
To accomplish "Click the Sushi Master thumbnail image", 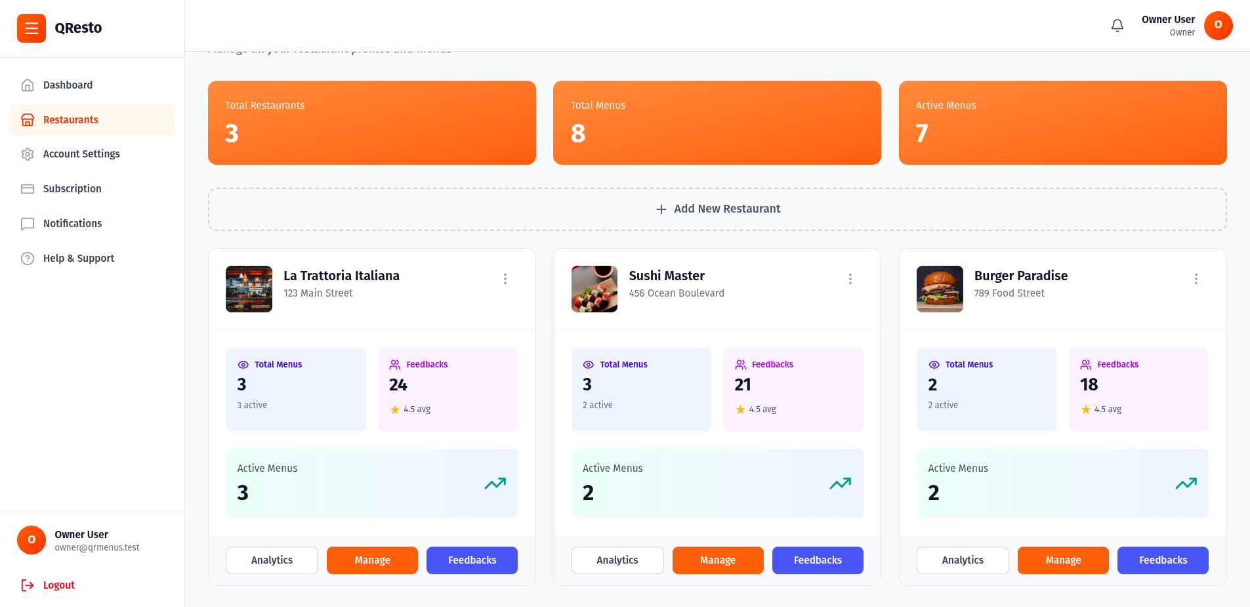I will [594, 289].
